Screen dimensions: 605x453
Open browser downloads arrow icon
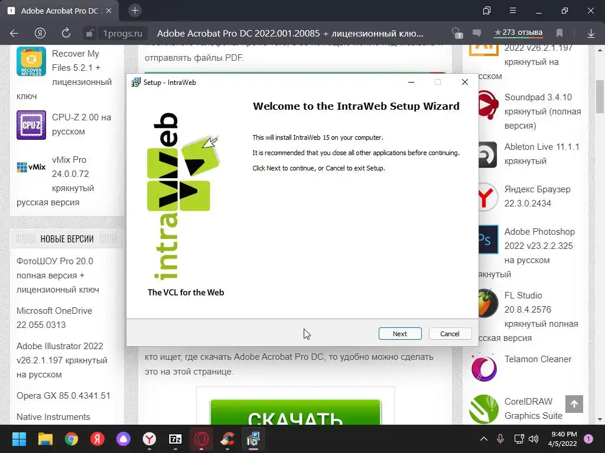[x=591, y=34]
